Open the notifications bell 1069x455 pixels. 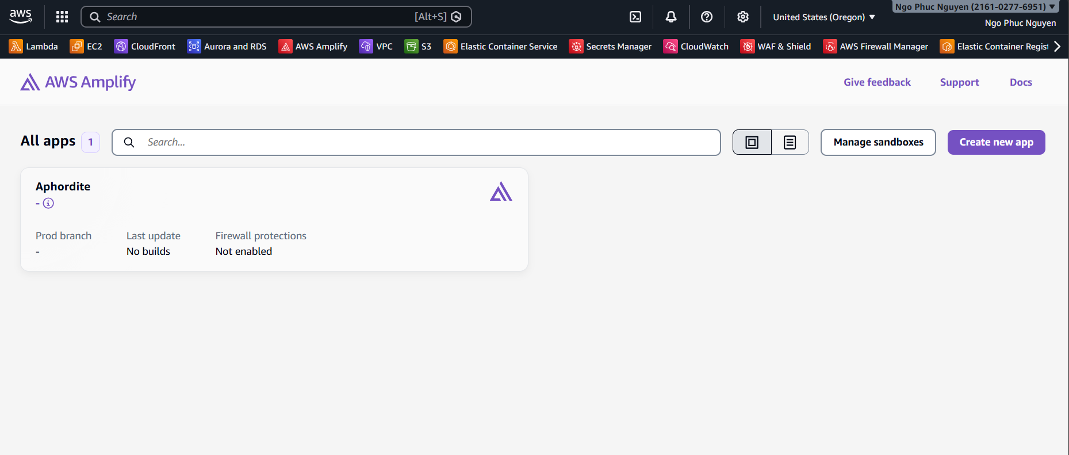click(671, 17)
